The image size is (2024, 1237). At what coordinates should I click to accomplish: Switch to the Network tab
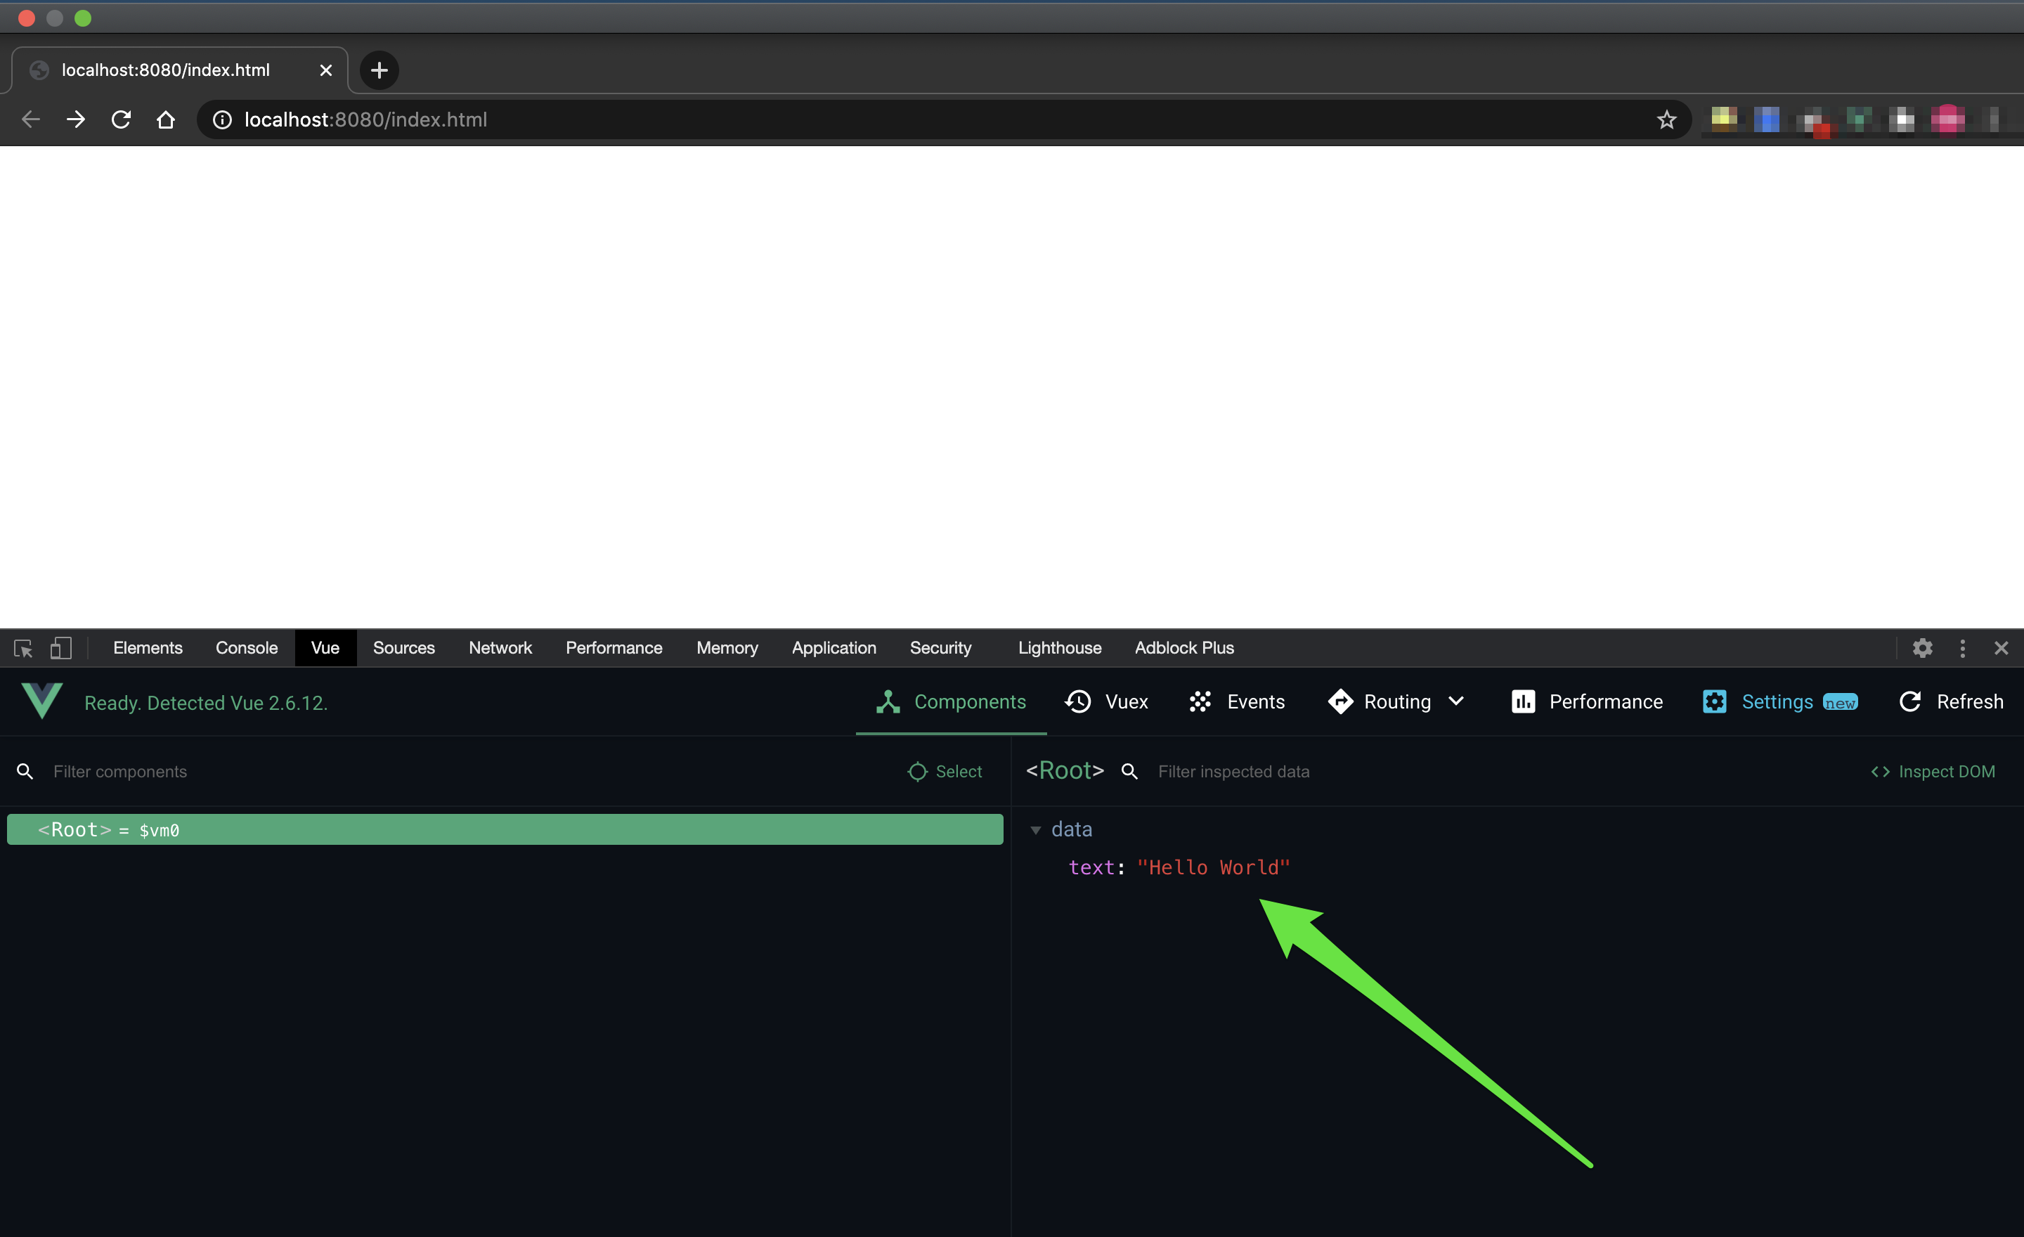pyautogui.click(x=500, y=648)
